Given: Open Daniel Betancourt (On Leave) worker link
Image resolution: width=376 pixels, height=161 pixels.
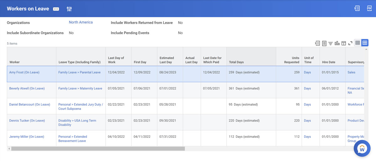Looking at the screenshot, I should 30,104.
